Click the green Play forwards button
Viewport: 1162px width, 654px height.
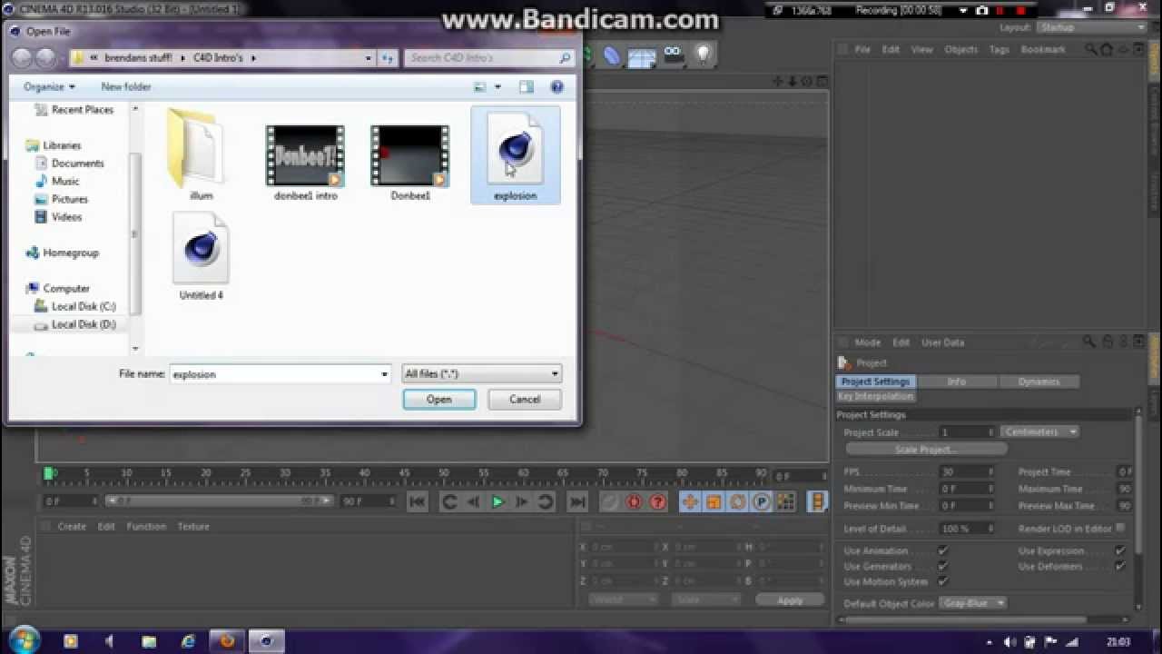pos(497,501)
